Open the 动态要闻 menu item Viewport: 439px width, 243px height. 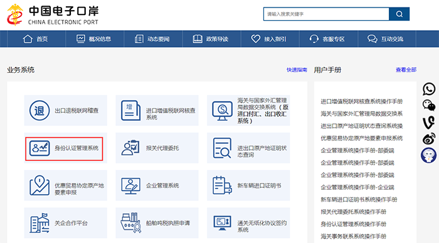[x=152, y=39]
